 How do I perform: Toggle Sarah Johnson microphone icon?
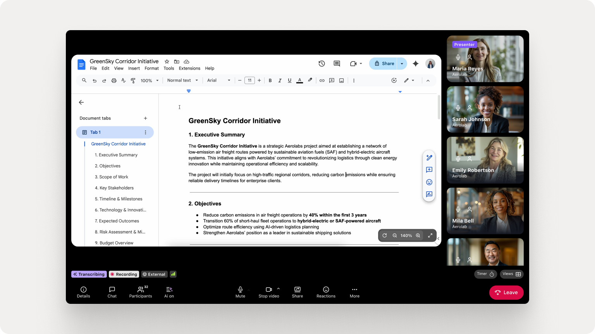(458, 108)
